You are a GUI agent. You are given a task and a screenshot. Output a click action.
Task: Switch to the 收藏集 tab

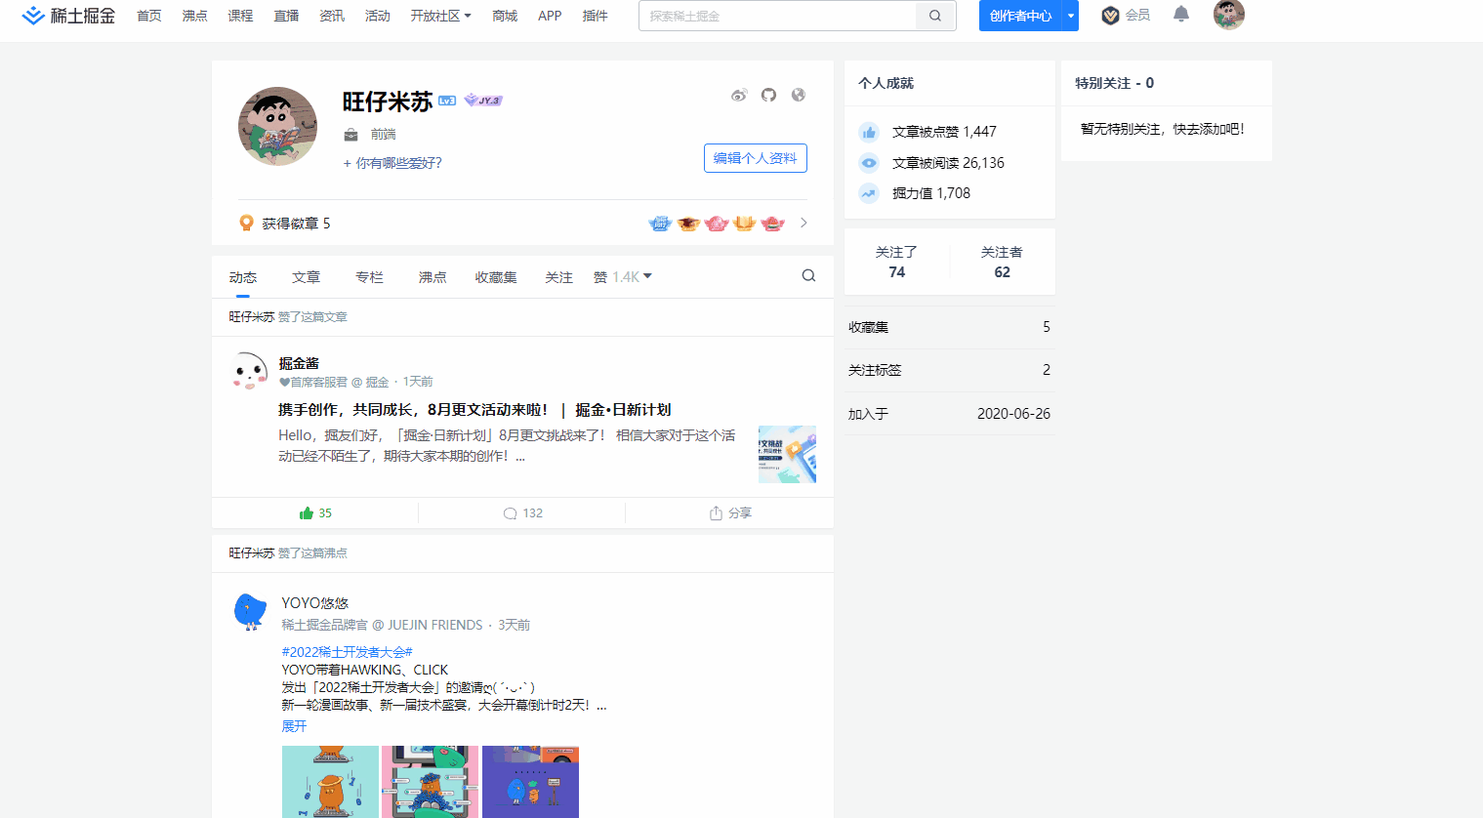pos(496,277)
